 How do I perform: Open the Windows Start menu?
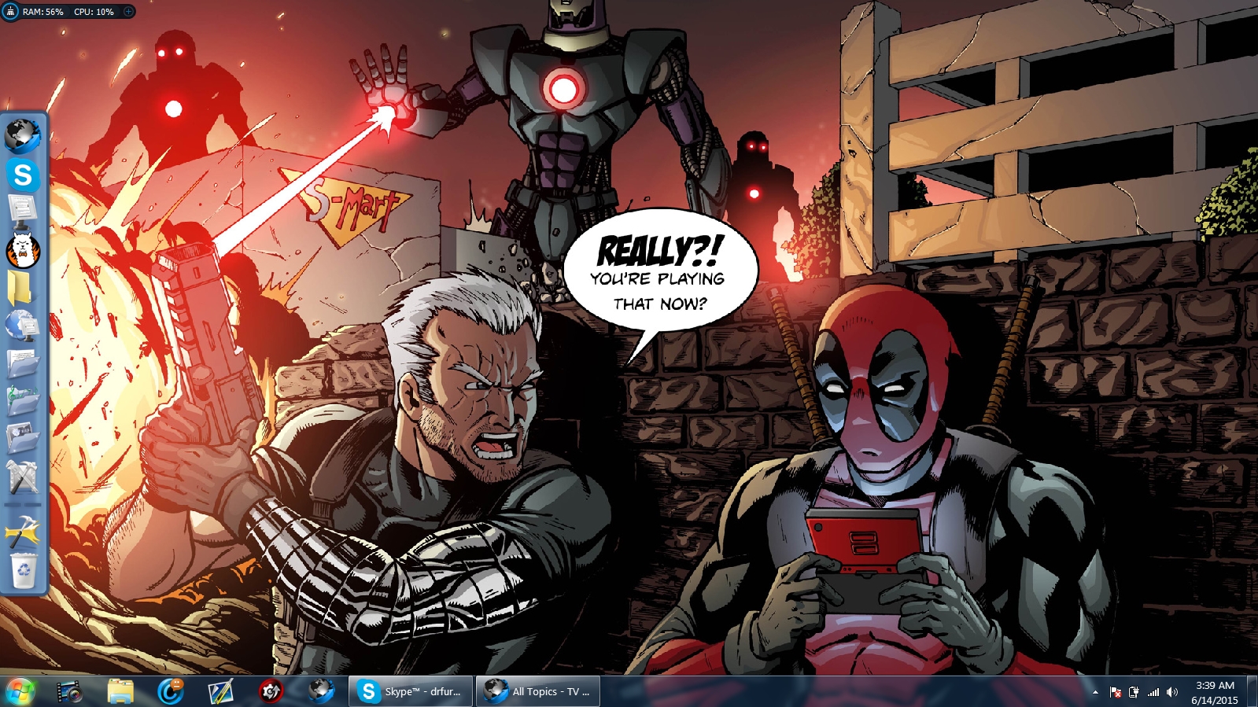pos(20,691)
